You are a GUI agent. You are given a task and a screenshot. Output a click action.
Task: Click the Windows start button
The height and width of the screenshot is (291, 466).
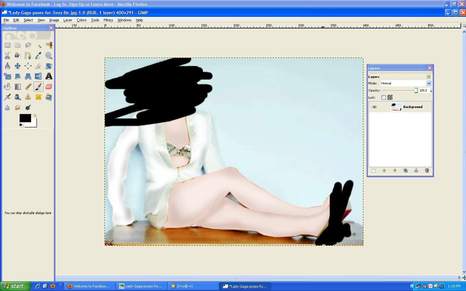tap(15, 286)
